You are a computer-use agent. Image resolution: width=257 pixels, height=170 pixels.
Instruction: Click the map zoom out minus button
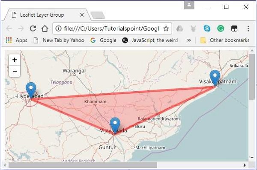tap(15, 71)
